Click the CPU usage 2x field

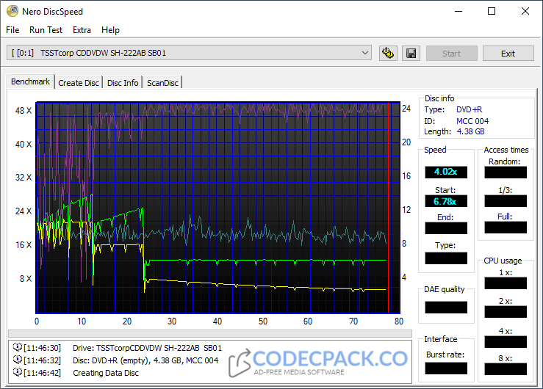(506, 312)
